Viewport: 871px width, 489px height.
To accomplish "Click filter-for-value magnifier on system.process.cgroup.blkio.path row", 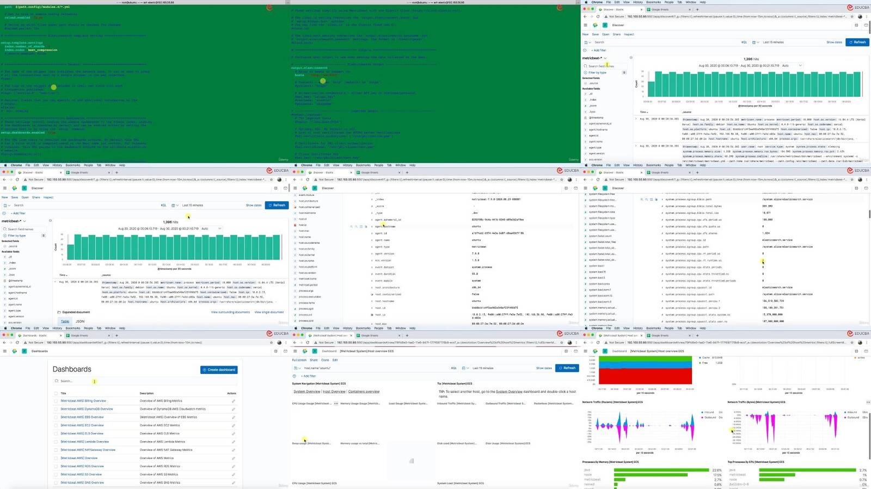I will 642,200.
